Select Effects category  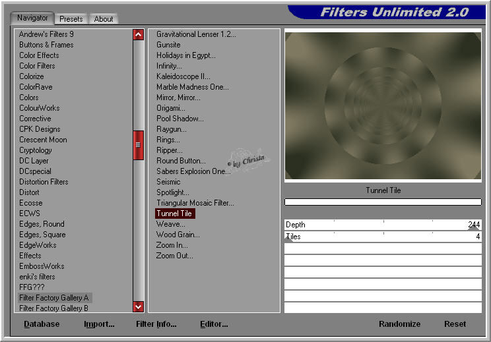[x=30, y=256]
